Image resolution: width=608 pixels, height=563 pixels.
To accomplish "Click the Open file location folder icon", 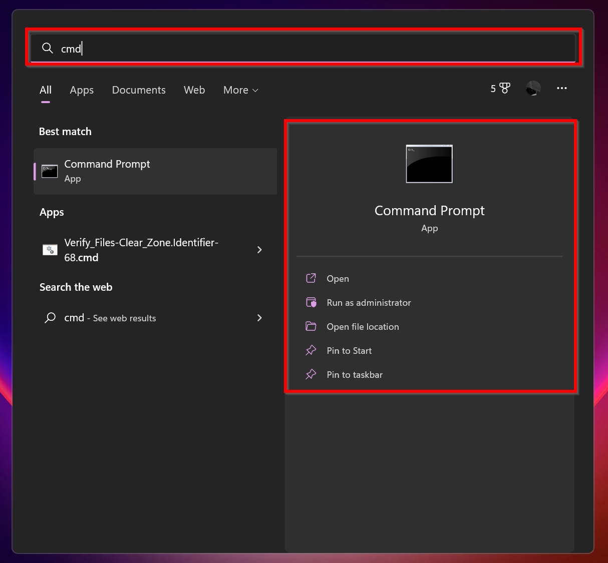I will tap(311, 326).
